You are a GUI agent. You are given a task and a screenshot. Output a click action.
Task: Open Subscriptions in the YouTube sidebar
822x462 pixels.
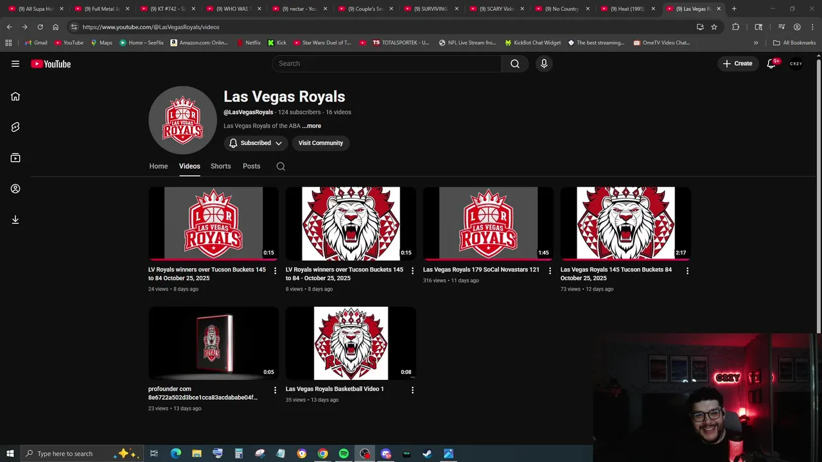coord(15,158)
